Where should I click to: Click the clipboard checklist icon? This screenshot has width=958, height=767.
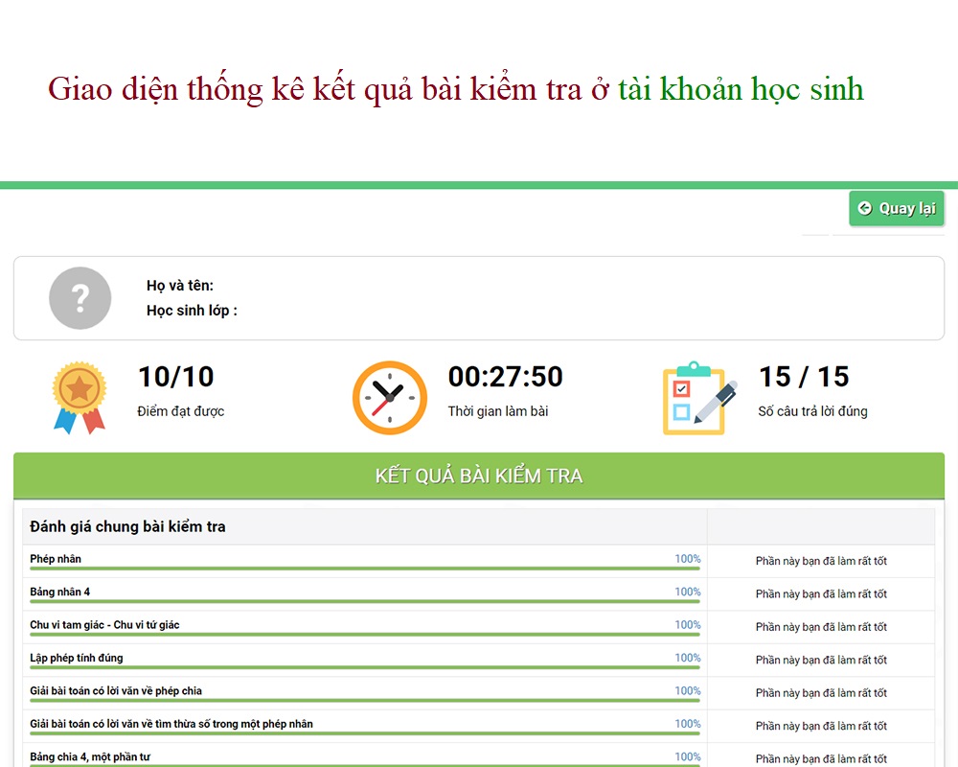pyautogui.click(x=699, y=398)
